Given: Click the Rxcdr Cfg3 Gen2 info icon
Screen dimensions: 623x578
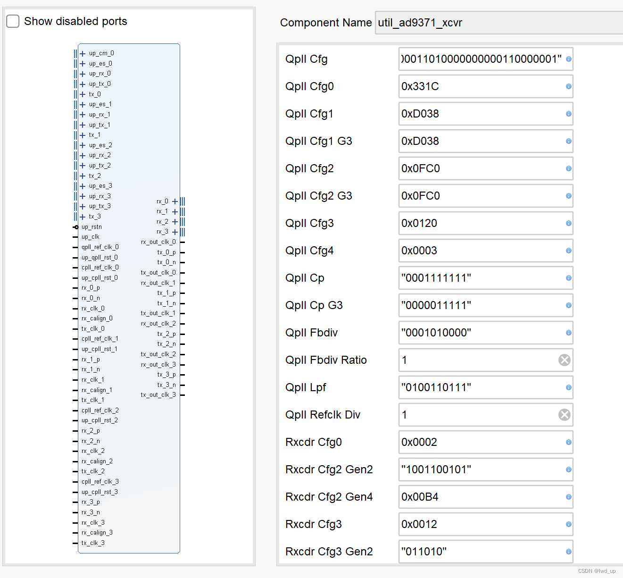Looking at the screenshot, I should [x=569, y=552].
